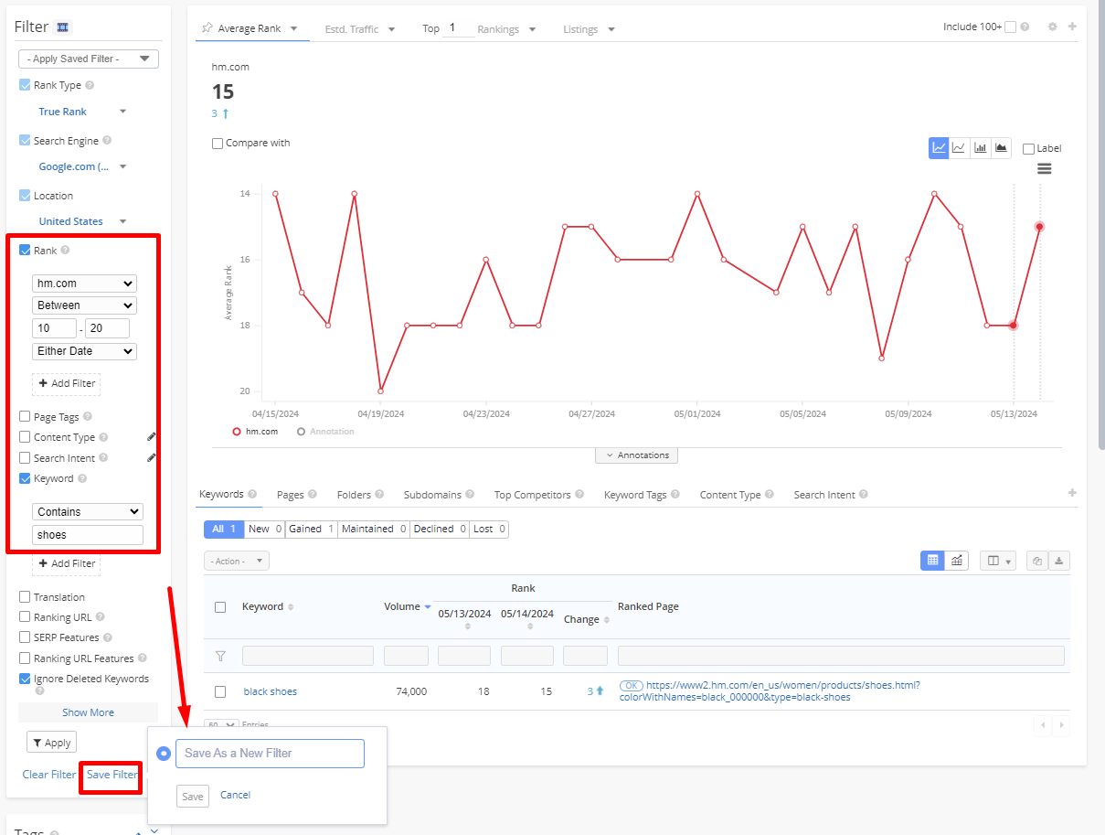This screenshot has width=1105, height=835.
Task: Switch chart to area chart view
Action: pos(1001,148)
